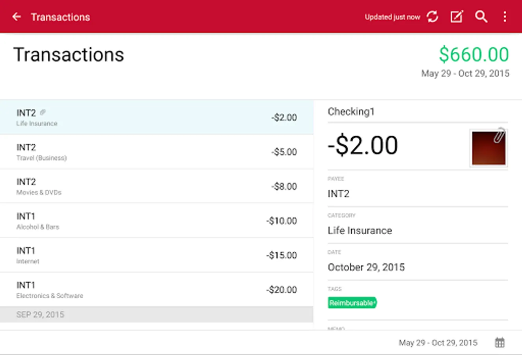Screen dimensions: 522x355
Task: Click the Checking1 account name
Action: 351,112
